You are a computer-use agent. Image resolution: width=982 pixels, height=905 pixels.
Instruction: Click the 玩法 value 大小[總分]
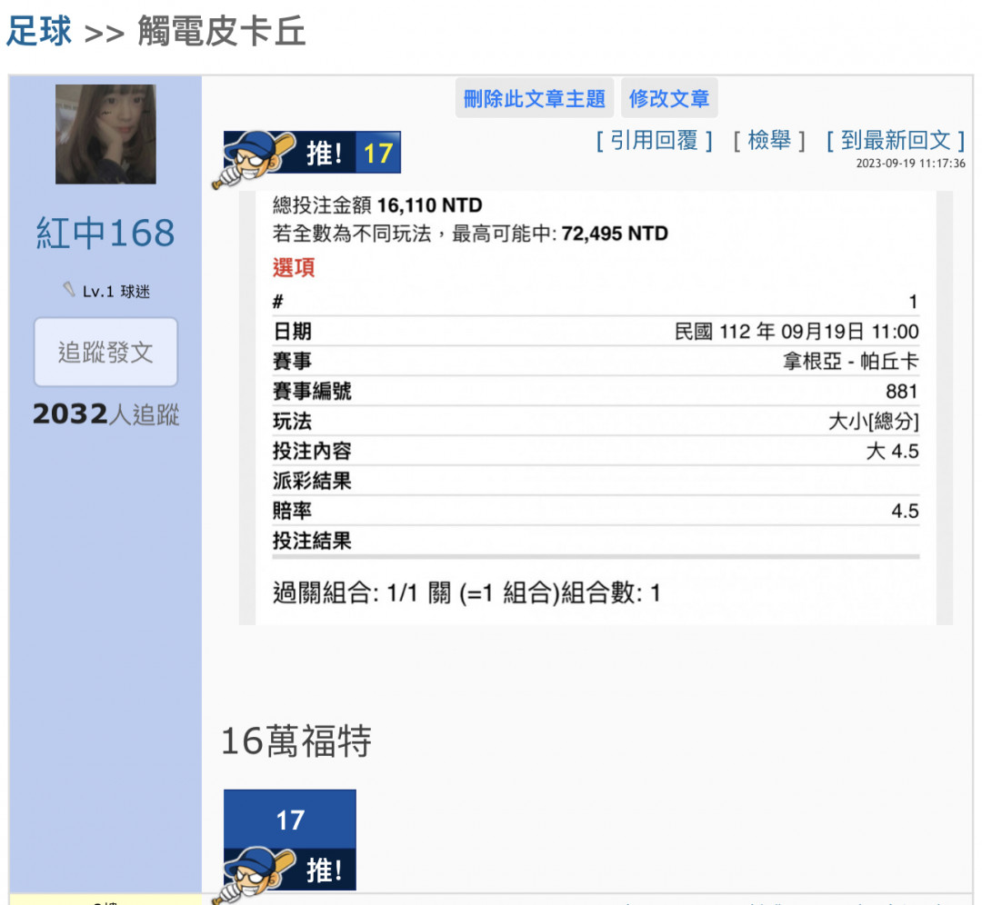pos(874,422)
